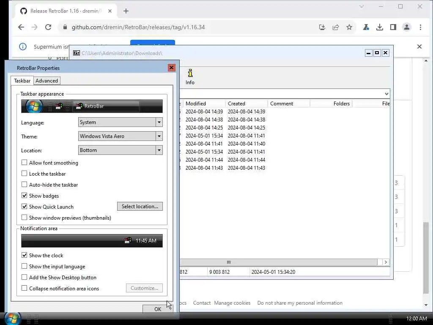Screen dimensions: 433x325
Task: Click the install app icon in address bar
Action: click(322, 27)
